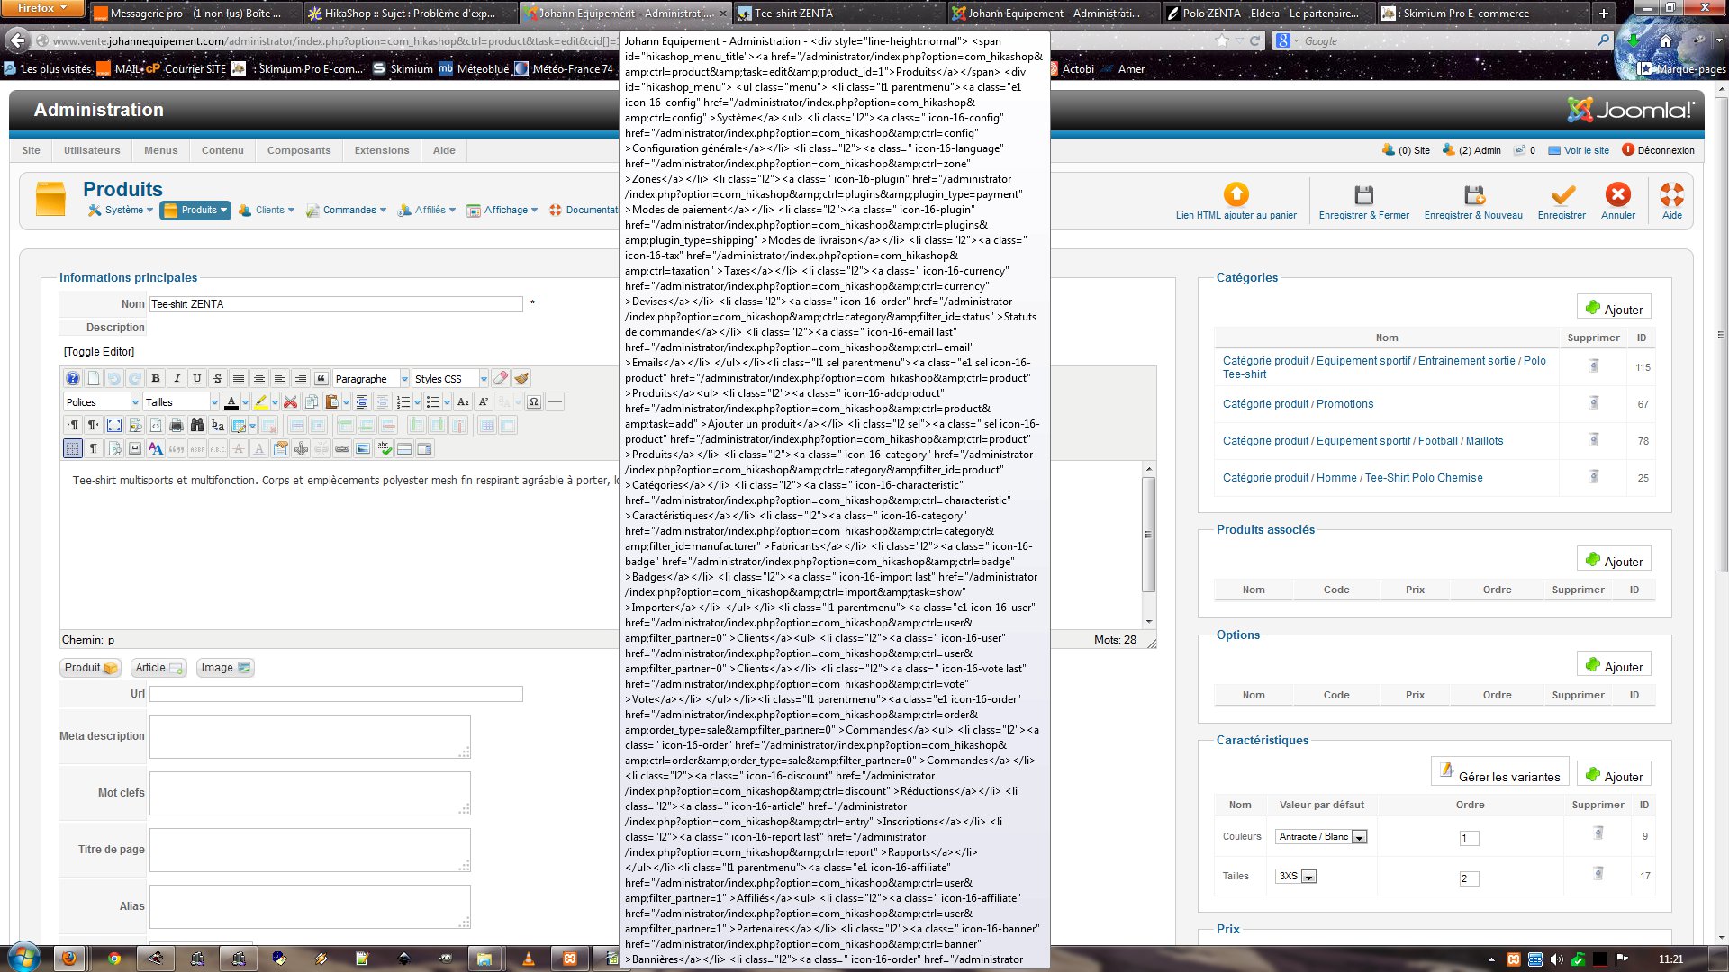Open Tailles font size dropdown
This screenshot has height=972, width=1729.
pyautogui.click(x=181, y=402)
